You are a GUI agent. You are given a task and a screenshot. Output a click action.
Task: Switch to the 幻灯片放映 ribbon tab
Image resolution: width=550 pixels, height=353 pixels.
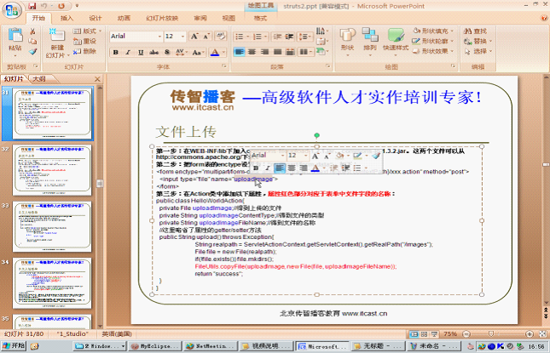(x=162, y=18)
